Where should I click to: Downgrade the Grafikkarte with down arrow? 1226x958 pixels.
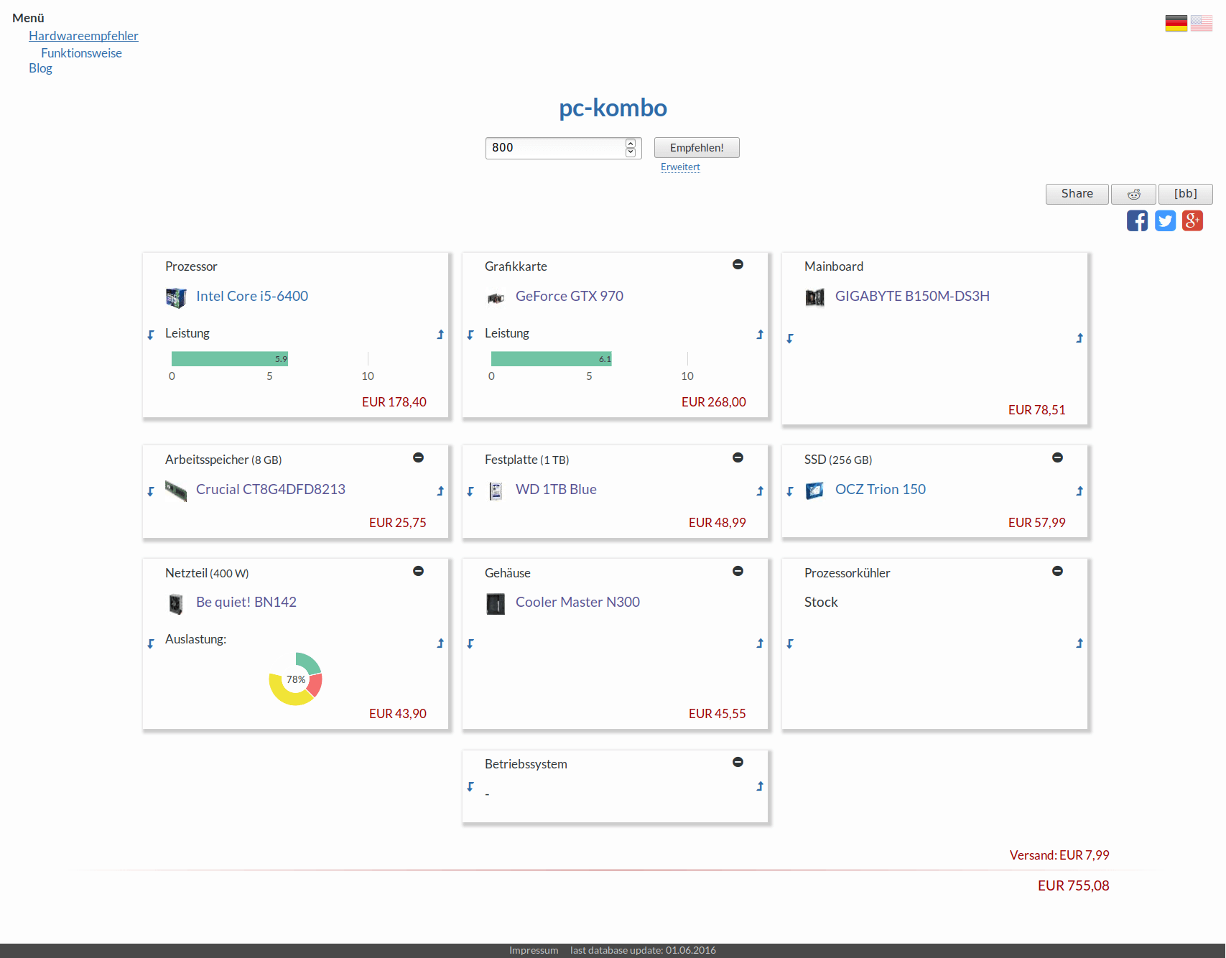pyautogui.click(x=470, y=335)
